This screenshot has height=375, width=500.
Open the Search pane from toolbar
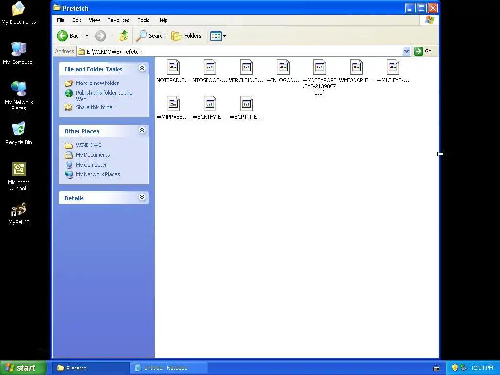pyautogui.click(x=150, y=36)
